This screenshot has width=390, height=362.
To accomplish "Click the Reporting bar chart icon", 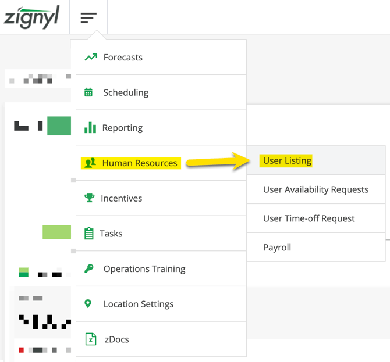I will (90, 128).
